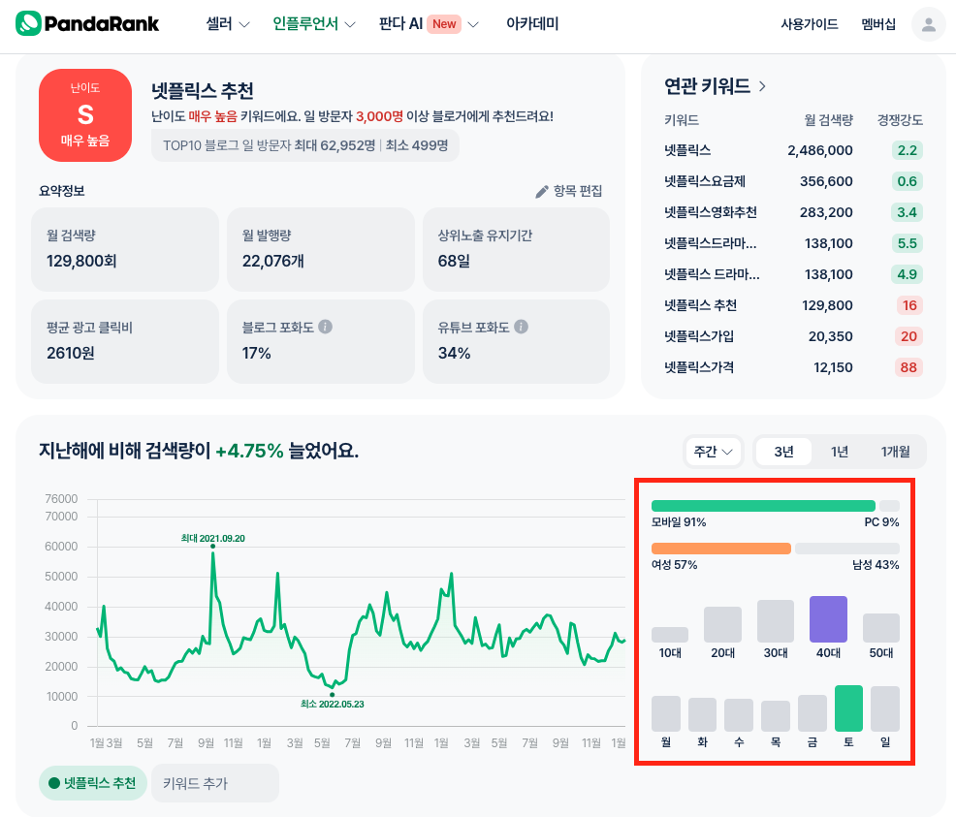Select the highlighted 40대 age bar

coord(827,618)
